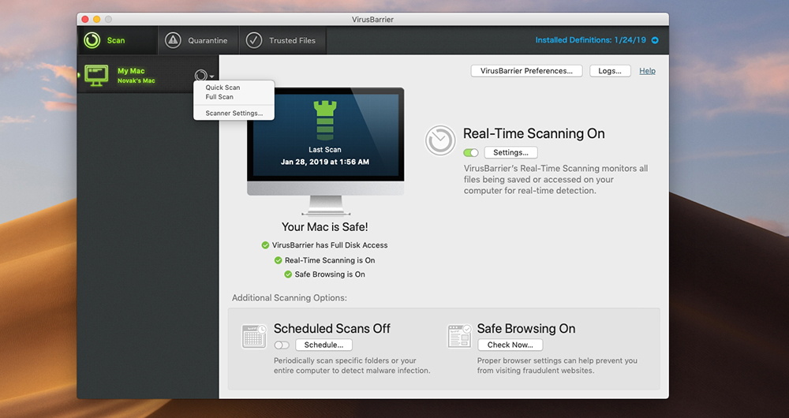Click the checkmark beside Full Disk Access

click(x=265, y=245)
